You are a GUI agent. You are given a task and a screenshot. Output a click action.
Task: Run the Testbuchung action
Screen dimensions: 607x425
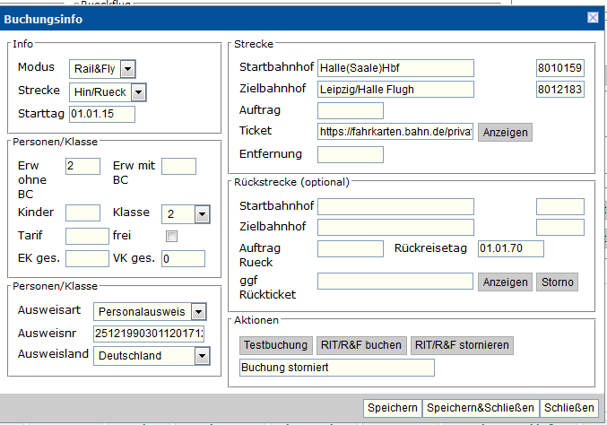pyautogui.click(x=276, y=345)
